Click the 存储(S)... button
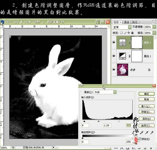Image resolution: width=157 pixels, height=150 pixels. coord(146,112)
